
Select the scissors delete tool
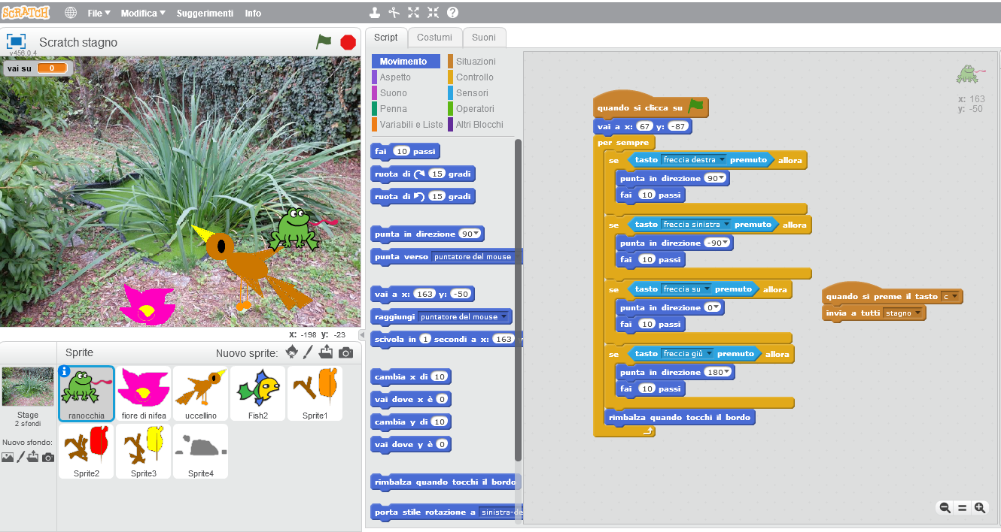pyautogui.click(x=394, y=13)
